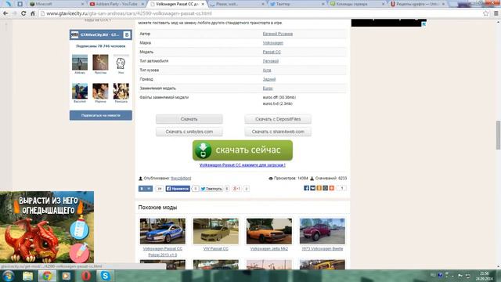Viewport: 501px width, 282px height.
Task: Reload the page with the refresh icon
Action: (23, 13)
